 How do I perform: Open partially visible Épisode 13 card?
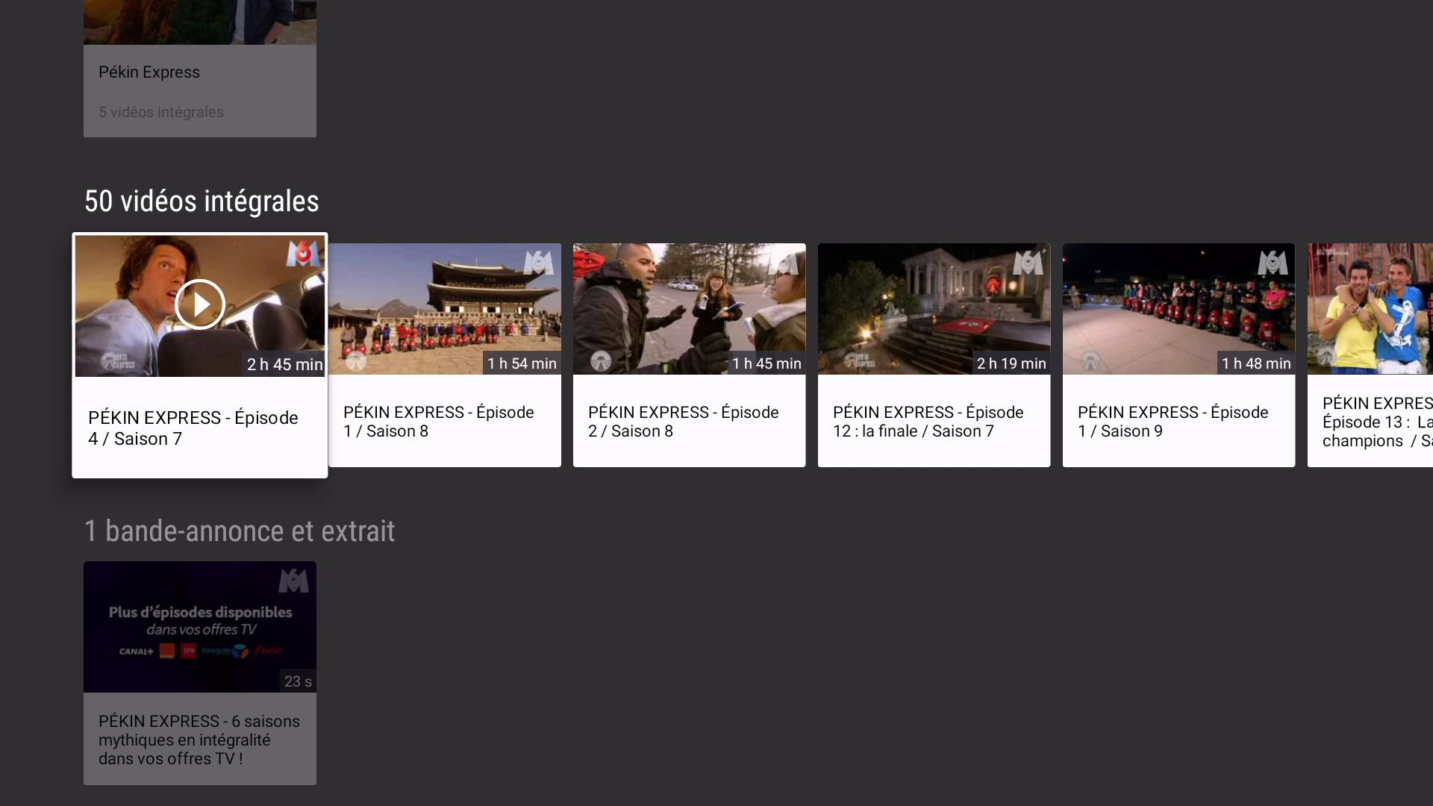pyautogui.click(x=1370, y=355)
